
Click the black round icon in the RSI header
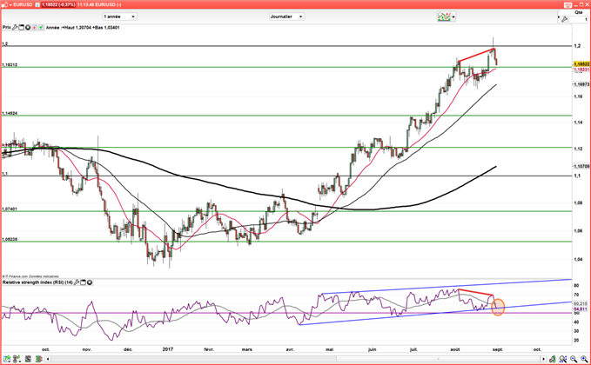click(90, 282)
